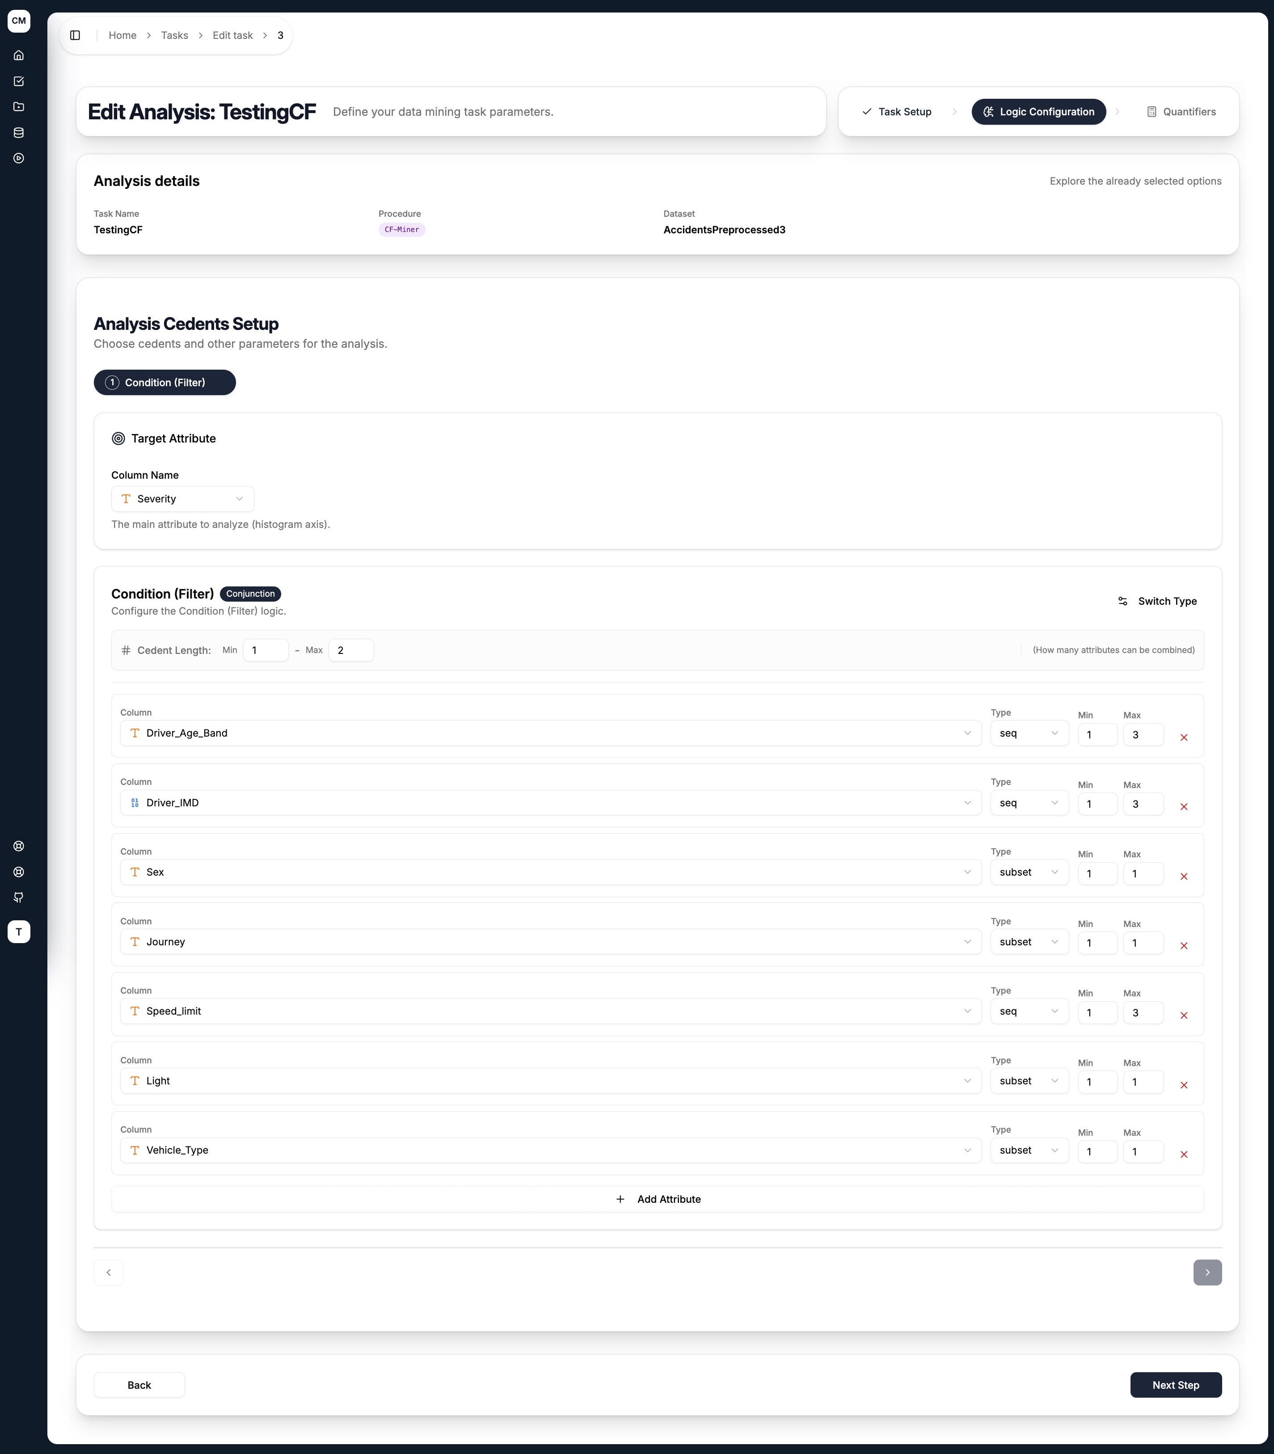Click Add Attribute button

coord(658,1200)
